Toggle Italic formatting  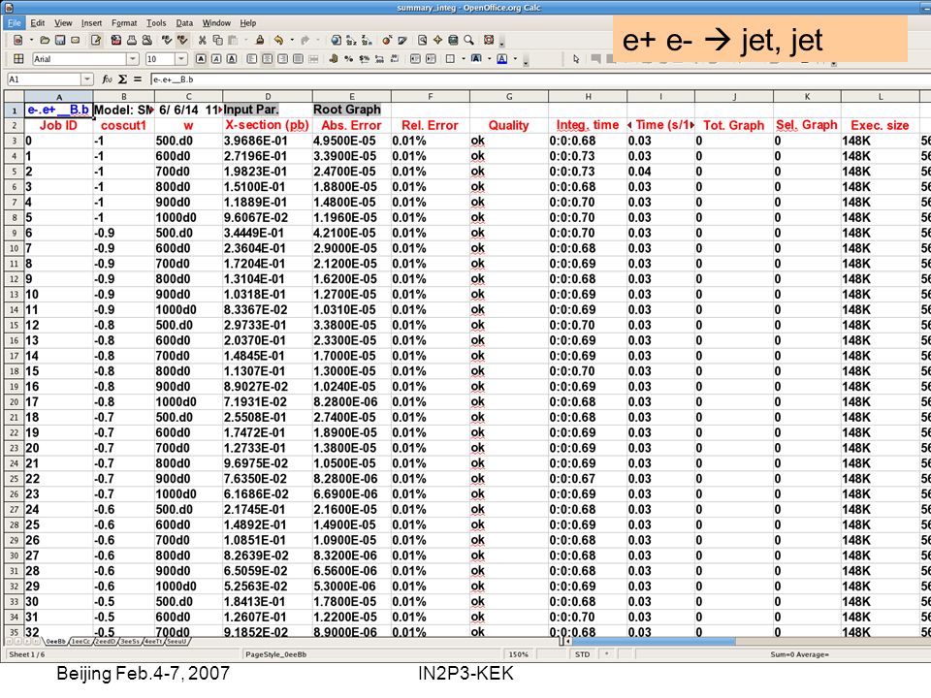coord(216,59)
